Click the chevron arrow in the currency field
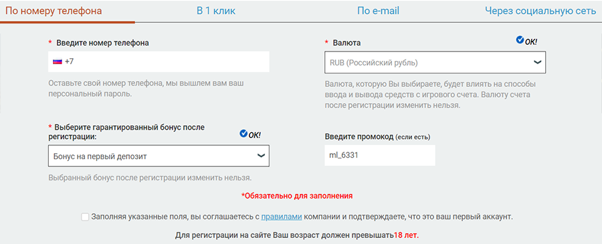Screen dimensions: 602x244 (538, 62)
